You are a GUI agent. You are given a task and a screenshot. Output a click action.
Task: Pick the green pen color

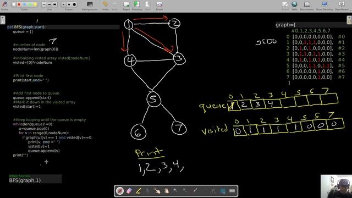[x=30, y=4]
